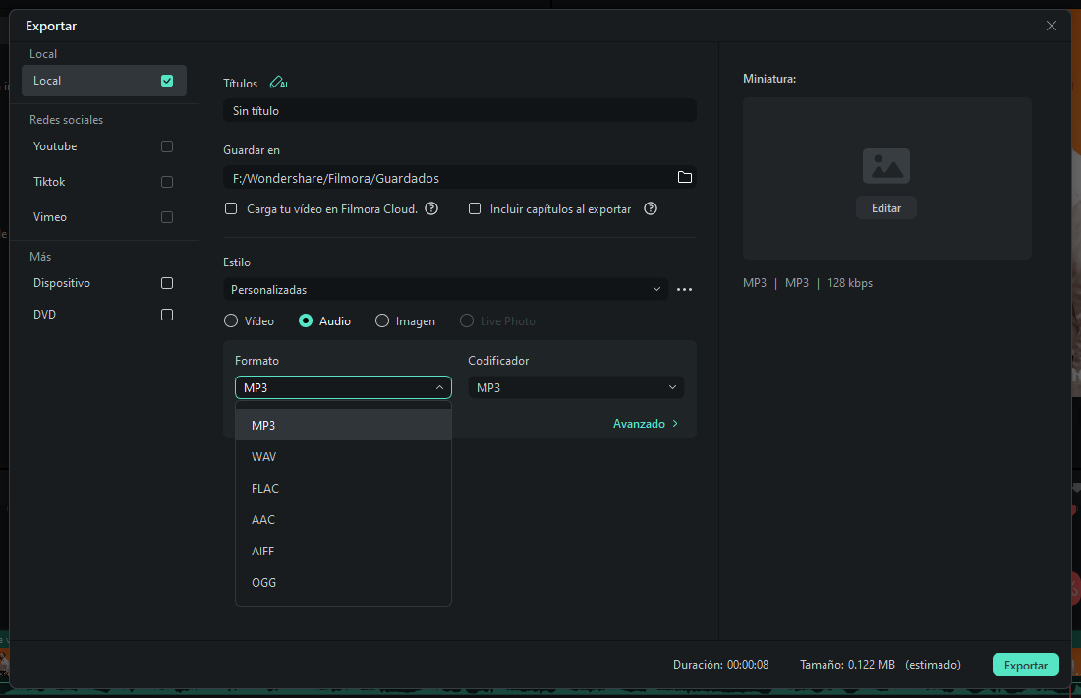
Task: Collapse the Formato MP3 combo box
Action: tap(343, 387)
